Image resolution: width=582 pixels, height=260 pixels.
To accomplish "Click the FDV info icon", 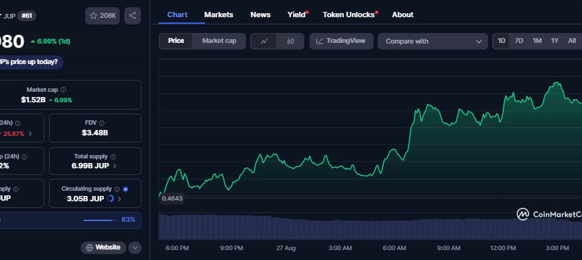I will tap(102, 123).
